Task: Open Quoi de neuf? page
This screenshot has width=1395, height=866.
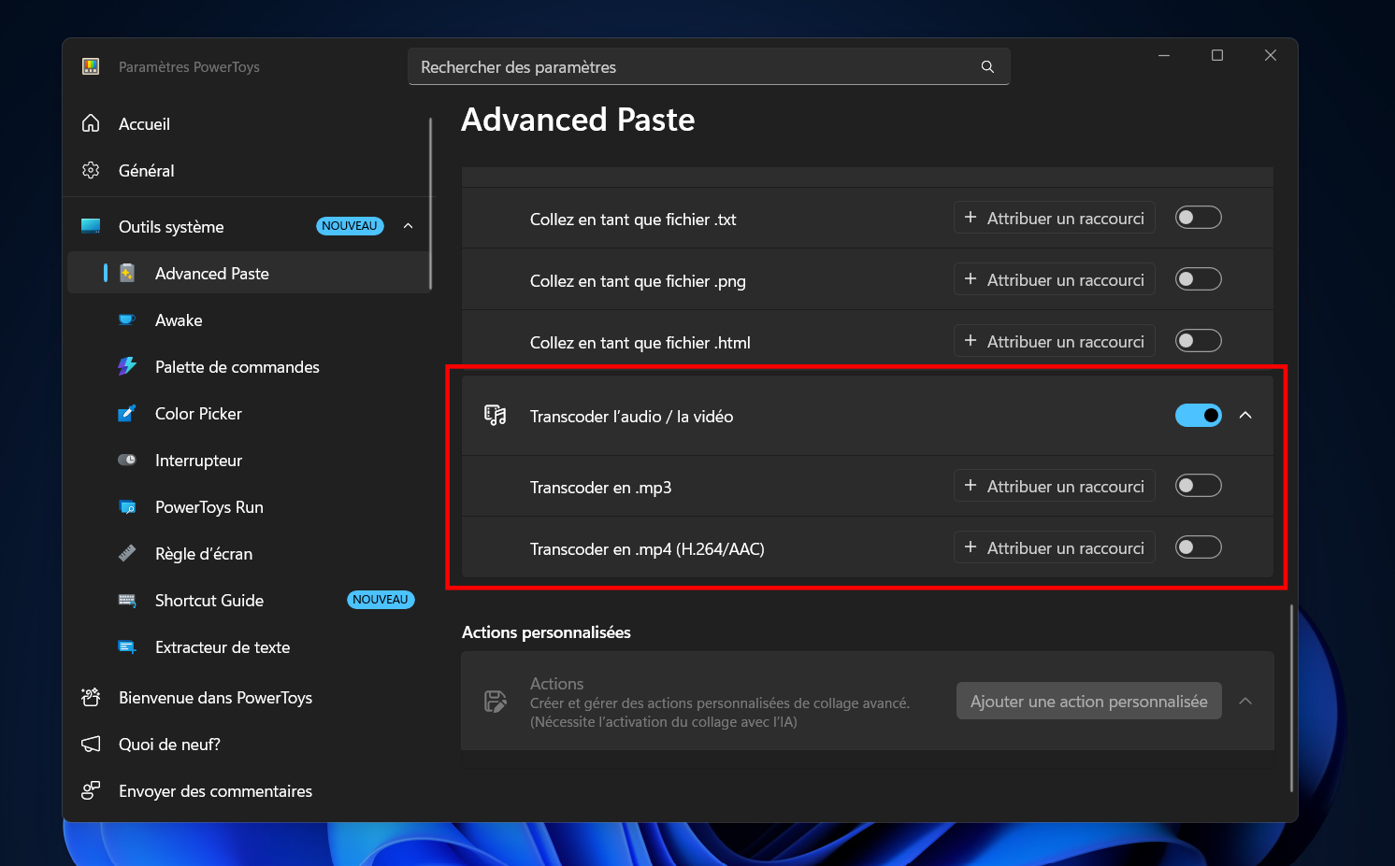Action: pyautogui.click(x=248, y=744)
